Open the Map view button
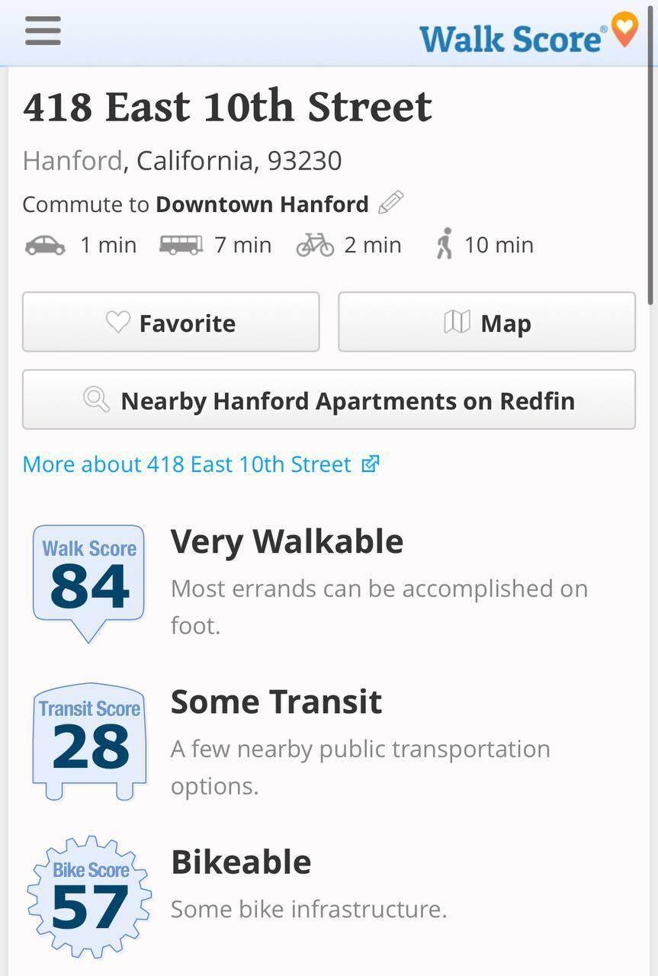This screenshot has width=658, height=976. 486,323
